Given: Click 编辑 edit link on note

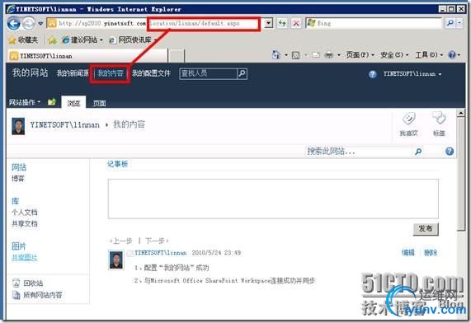Looking at the screenshot, I should [408, 253].
